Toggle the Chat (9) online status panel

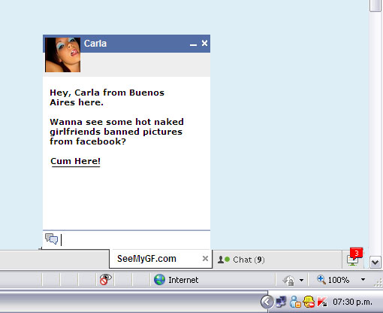click(241, 260)
